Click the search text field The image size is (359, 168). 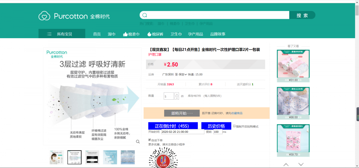215,15
